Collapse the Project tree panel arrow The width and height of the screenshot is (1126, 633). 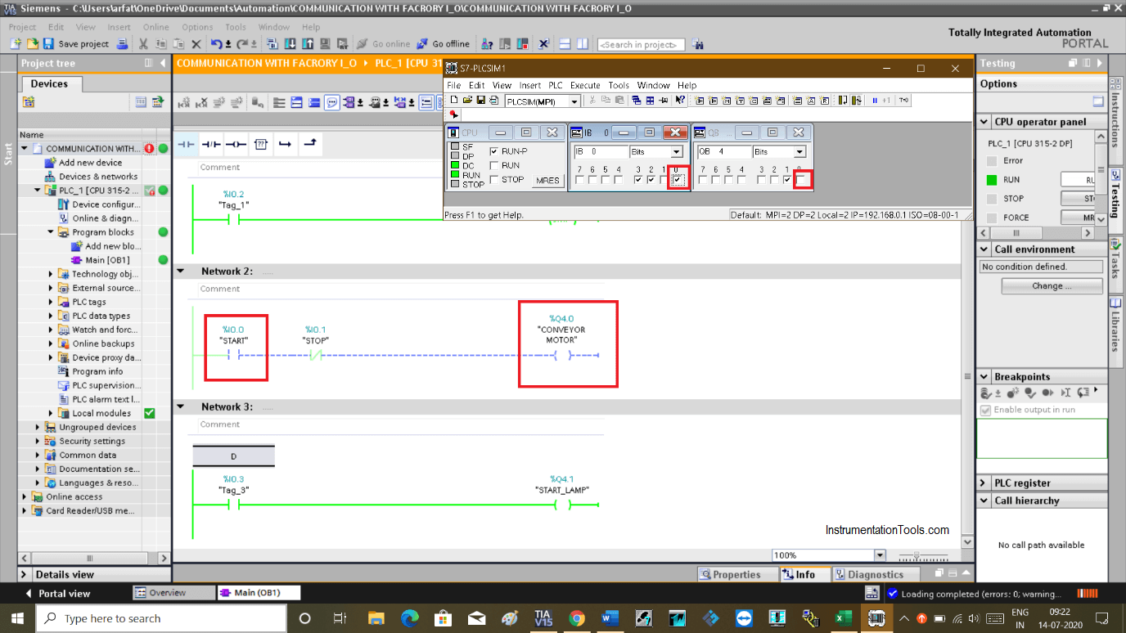(x=163, y=63)
